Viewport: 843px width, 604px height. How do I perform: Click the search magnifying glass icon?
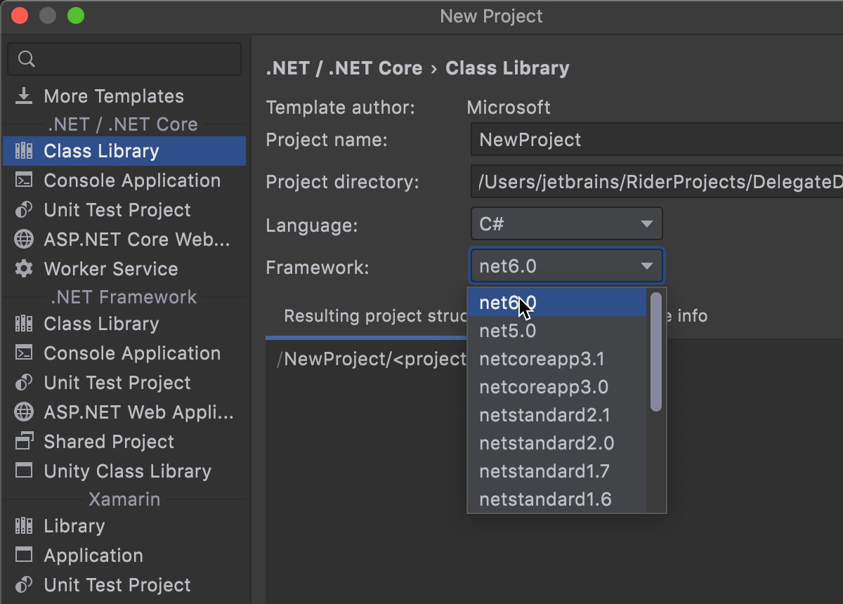click(26, 59)
